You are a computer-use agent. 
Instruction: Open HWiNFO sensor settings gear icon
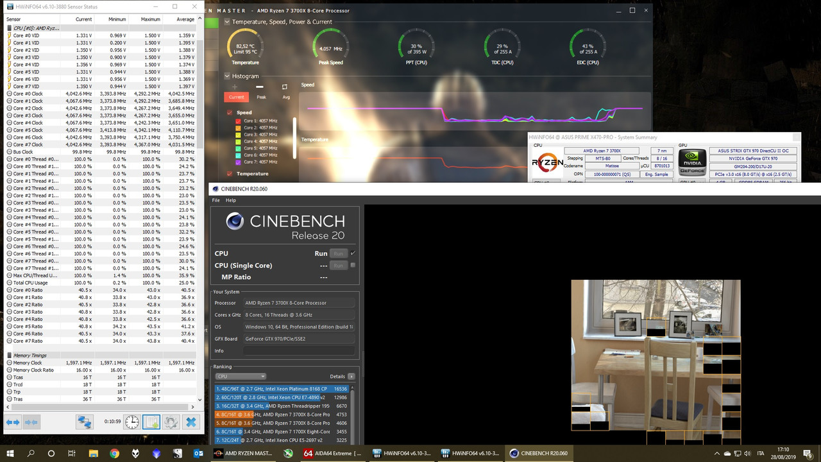click(x=170, y=422)
